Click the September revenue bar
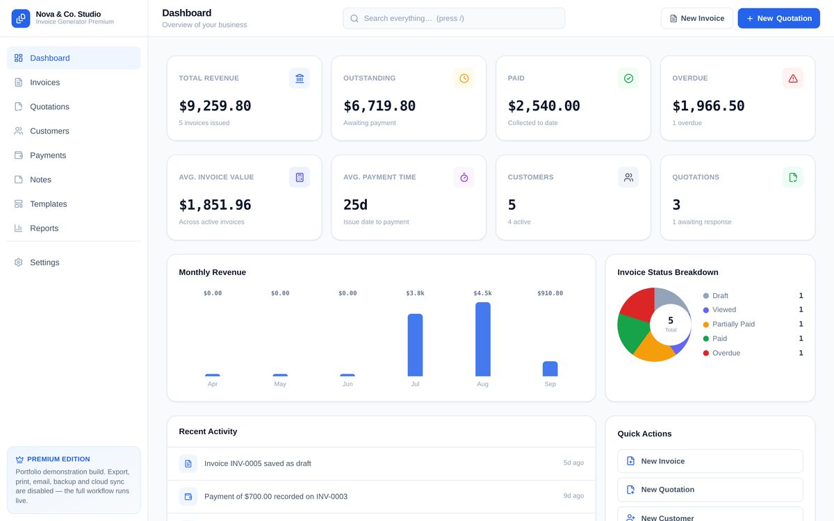The height and width of the screenshot is (521, 834). click(x=550, y=369)
